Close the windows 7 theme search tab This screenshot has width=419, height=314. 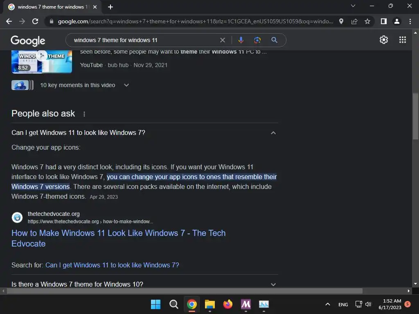point(95,7)
